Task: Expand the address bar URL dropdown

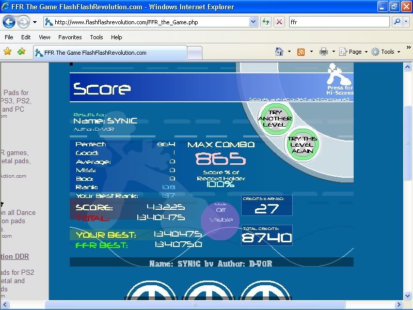Action: [x=253, y=22]
